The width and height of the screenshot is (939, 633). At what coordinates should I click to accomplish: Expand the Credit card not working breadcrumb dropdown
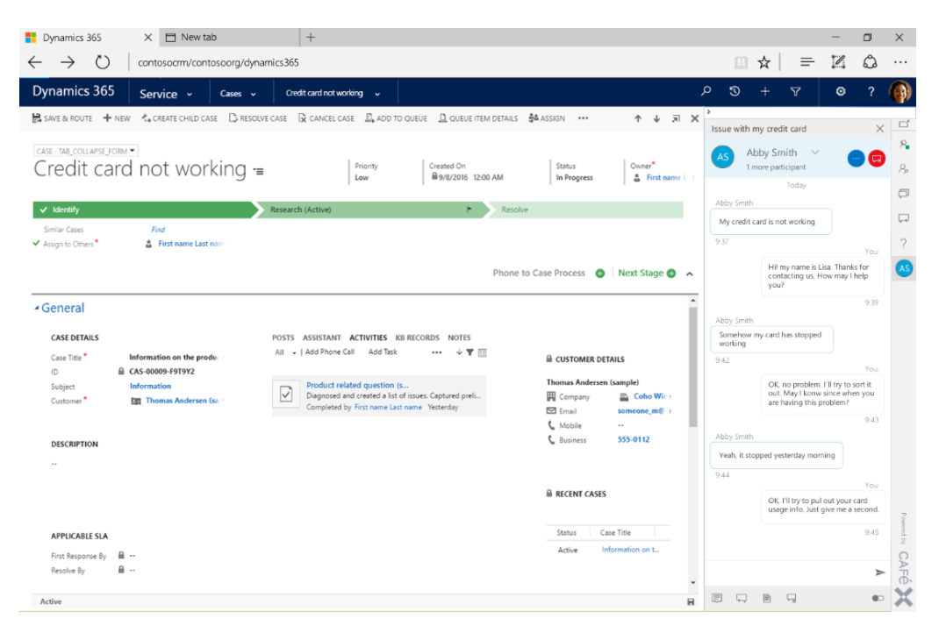pos(377,94)
